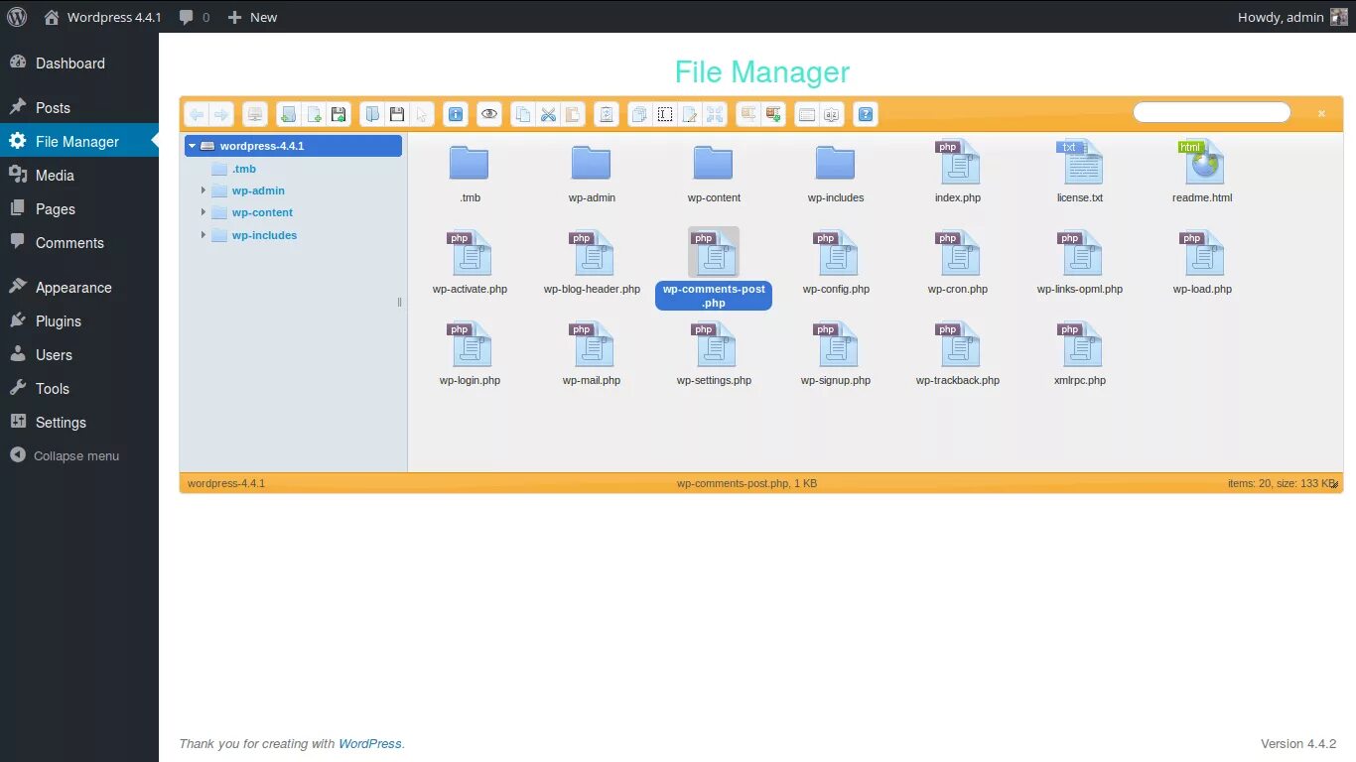Click the Download (floppy disk) toolbar icon
This screenshot has height=762, width=1356.
click(397, 114)
